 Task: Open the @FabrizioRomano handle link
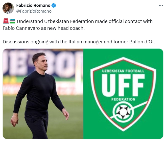click(x=34, y=11)
